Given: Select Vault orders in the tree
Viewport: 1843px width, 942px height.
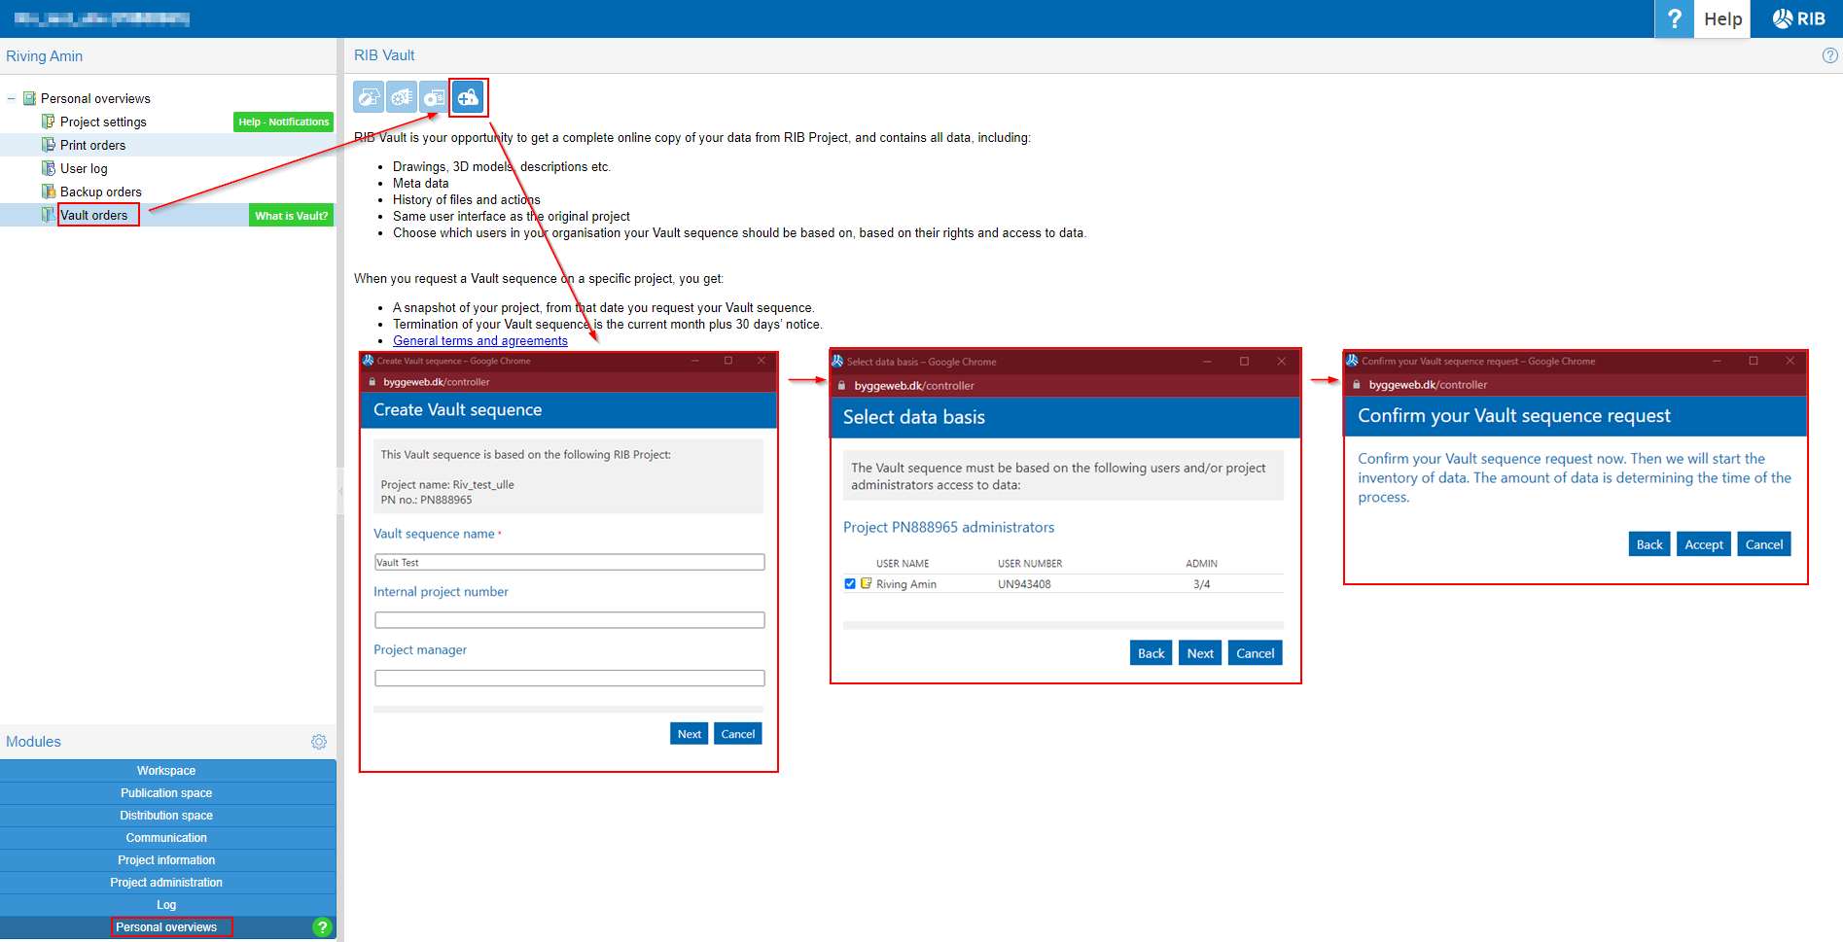Looking at the screenshot, I should 94,215.
